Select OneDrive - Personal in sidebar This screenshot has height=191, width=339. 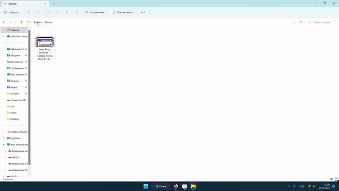17,37
